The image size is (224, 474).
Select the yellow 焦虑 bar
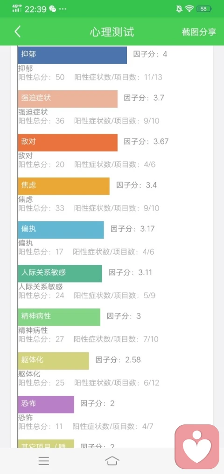tap(63, 186)
